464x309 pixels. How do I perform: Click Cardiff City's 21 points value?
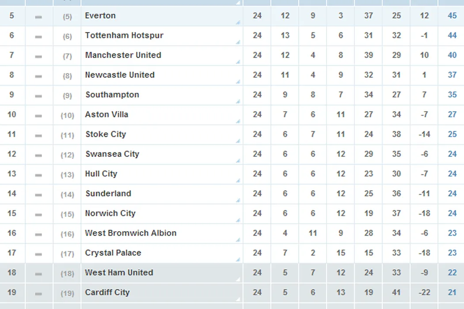coord(452,292)
